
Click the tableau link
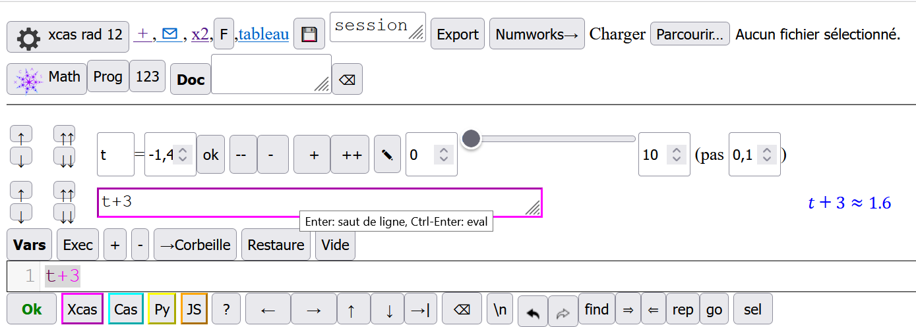point(264,34)
